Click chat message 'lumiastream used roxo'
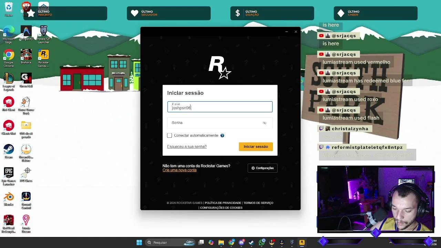This screenshot has width=441, height=248. pos(350,99)
